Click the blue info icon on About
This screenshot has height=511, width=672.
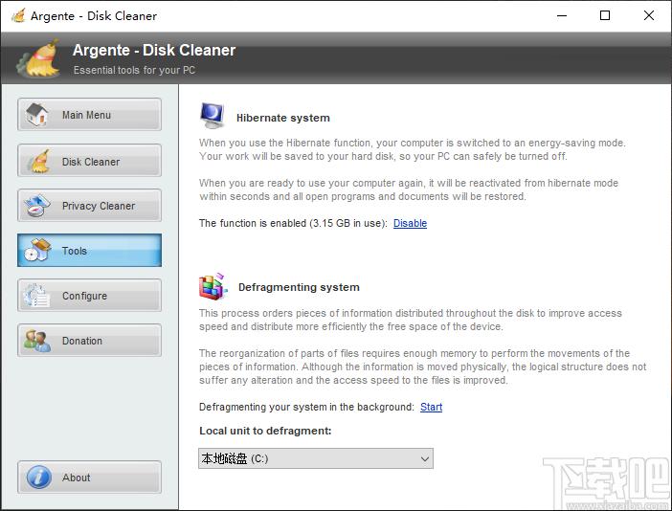[x=38, y=477]
